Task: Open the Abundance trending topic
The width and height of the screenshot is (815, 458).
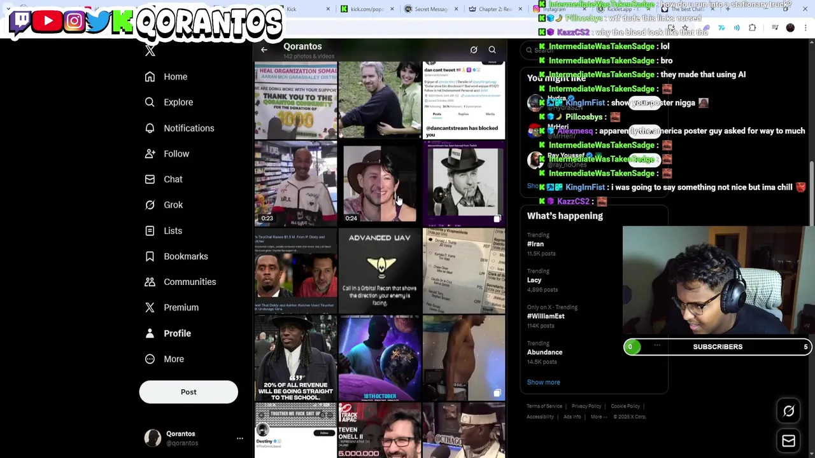Action: [x=544, y=352]
